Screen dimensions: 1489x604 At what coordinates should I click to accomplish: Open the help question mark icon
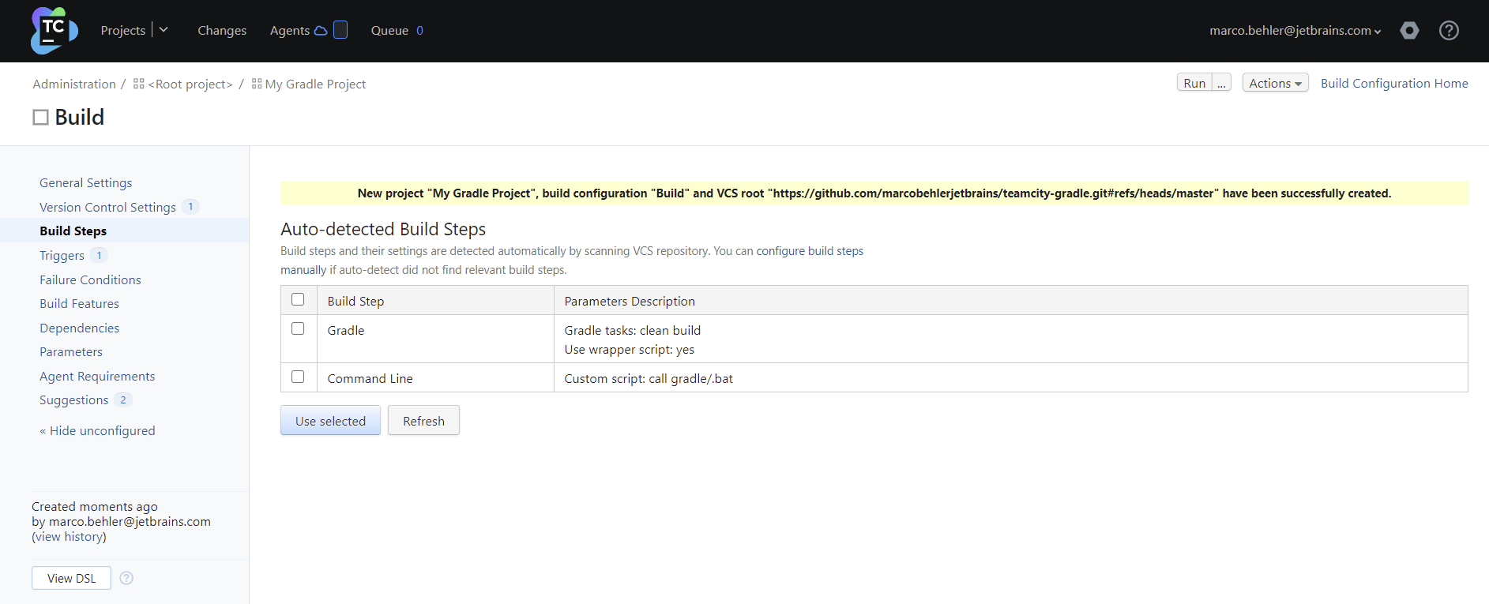point(1449,31)
